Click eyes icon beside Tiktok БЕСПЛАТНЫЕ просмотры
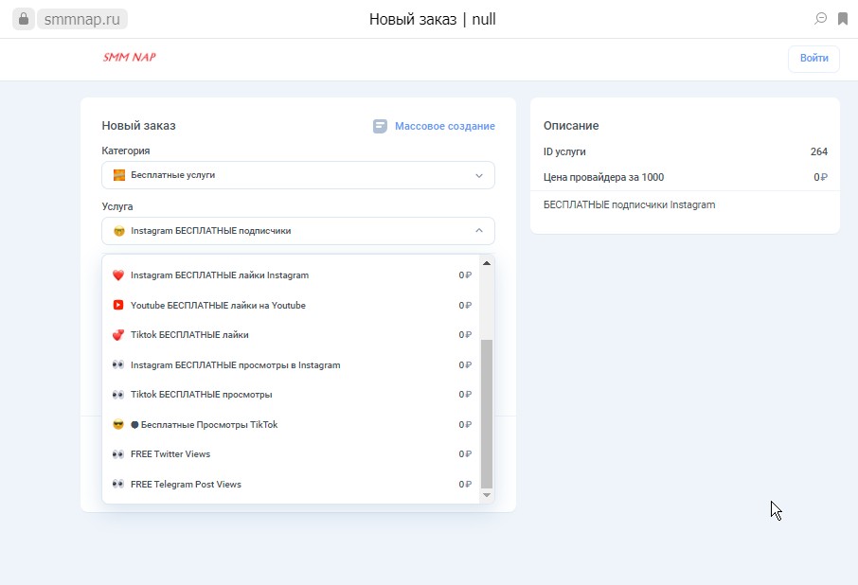858x585 pixels. (x=118, y=394)
